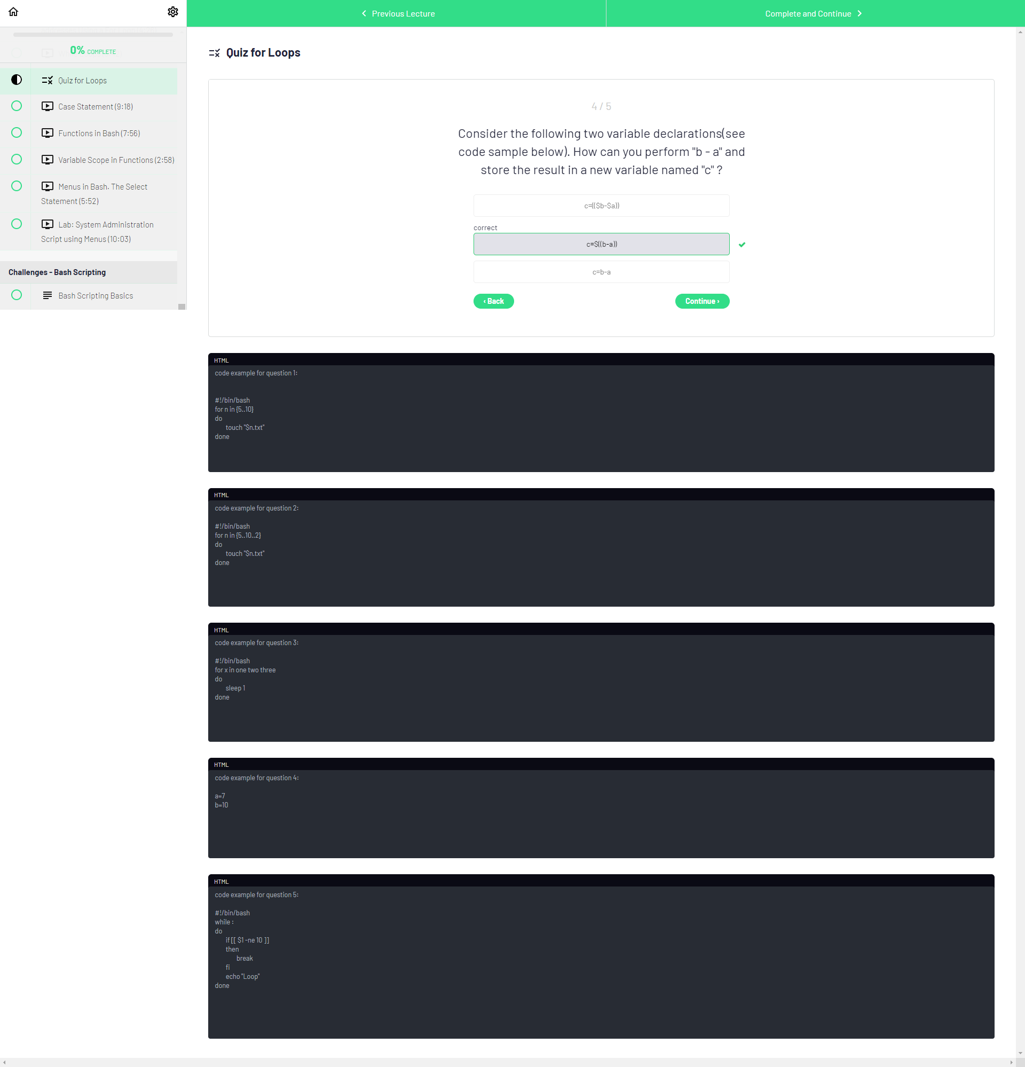The width and height of the screenshot is (1025, 1067).
Task: Click the Variable Scope in Functions video icon
Action: pyautogui.click(x=48, y=160)
